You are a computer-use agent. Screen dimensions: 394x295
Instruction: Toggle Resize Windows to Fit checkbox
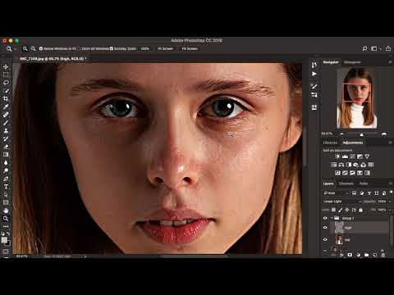(41, 48)
